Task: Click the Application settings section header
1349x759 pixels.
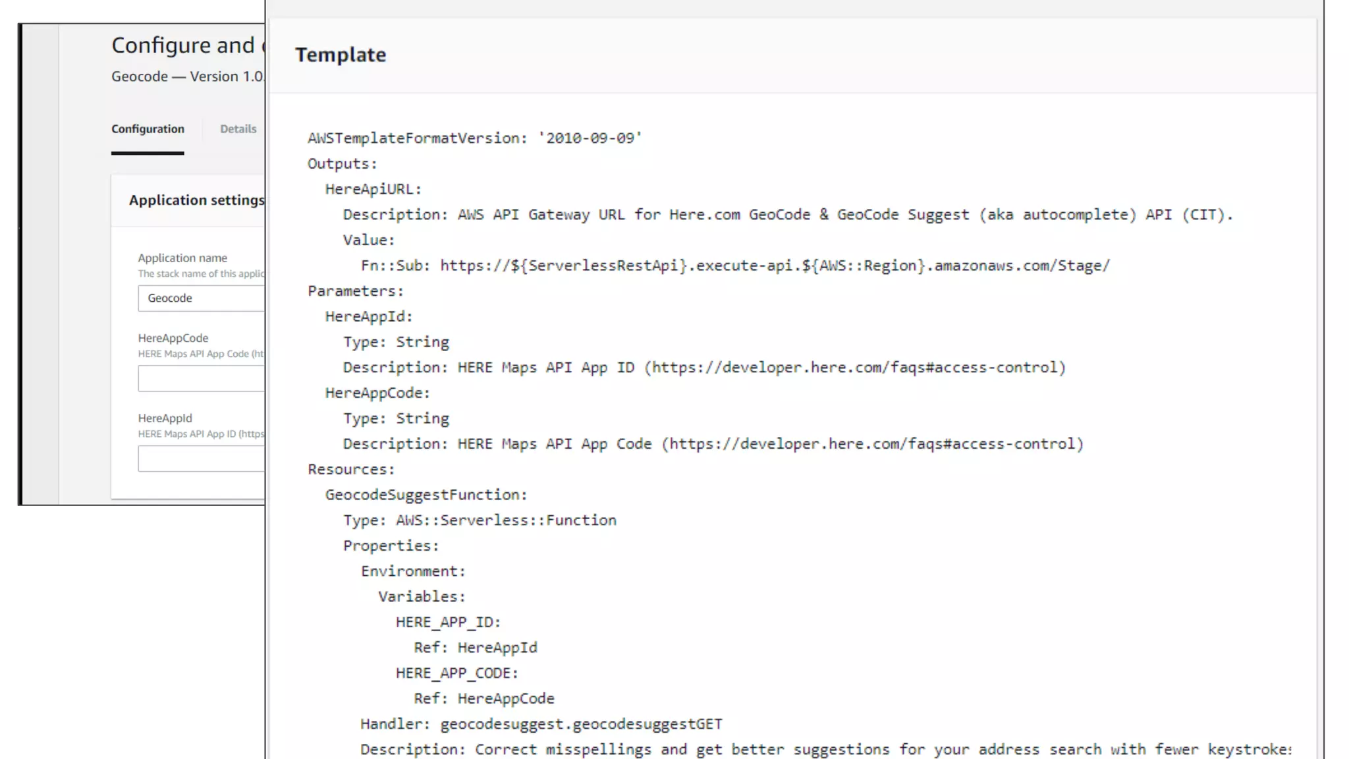Action: click(196, 200)
